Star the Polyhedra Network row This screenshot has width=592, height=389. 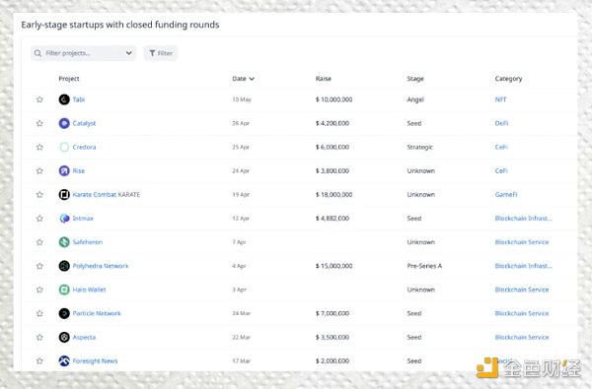(x=39, y=266)
